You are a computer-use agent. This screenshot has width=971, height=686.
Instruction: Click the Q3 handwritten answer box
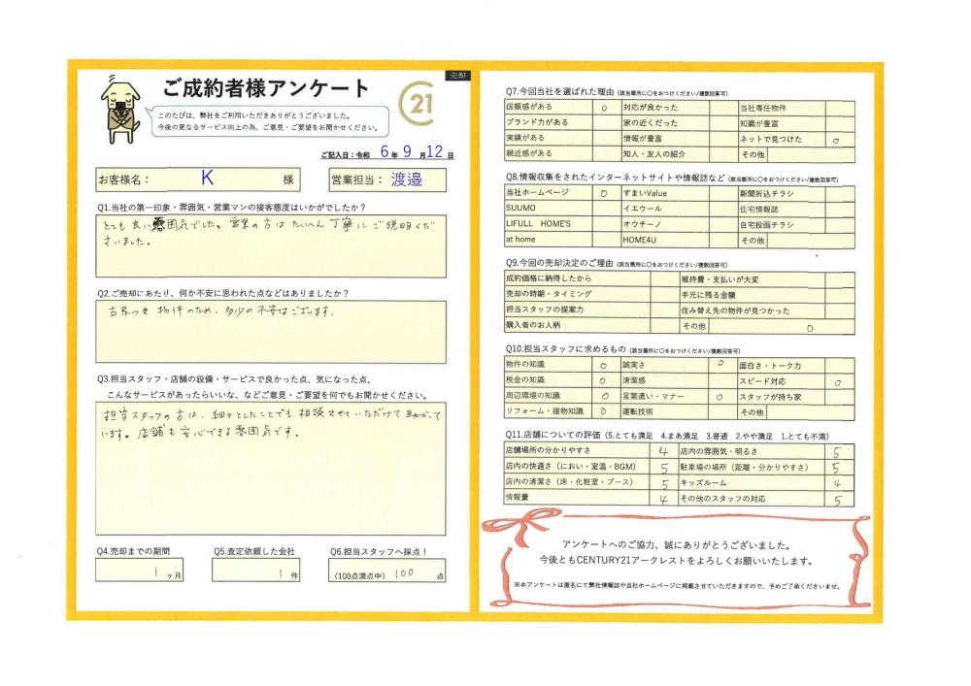tap(271, 469)
